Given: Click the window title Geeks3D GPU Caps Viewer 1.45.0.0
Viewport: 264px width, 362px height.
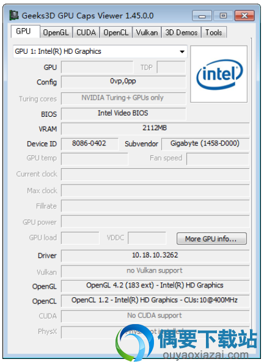Looking at the screenshot, I should (87, 16).
